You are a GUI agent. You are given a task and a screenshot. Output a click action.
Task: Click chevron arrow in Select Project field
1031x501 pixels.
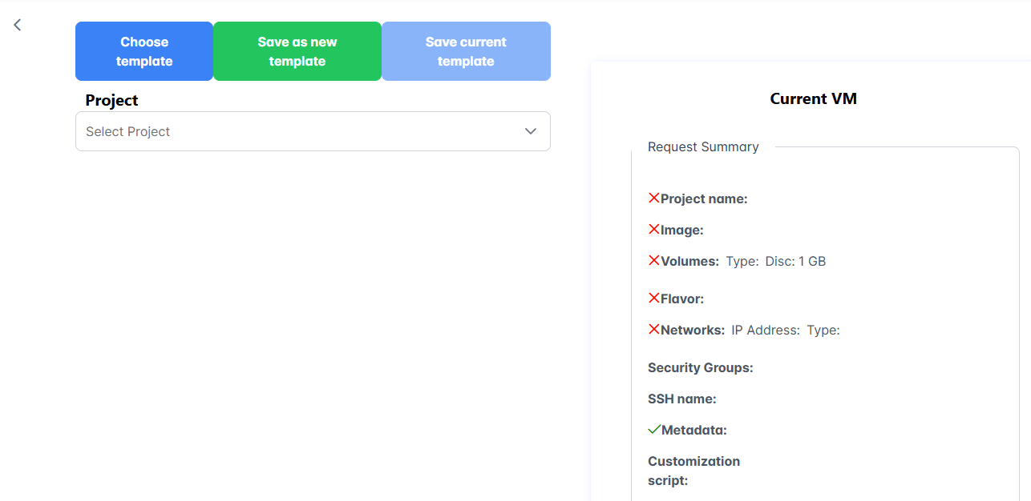coord(530,131)
